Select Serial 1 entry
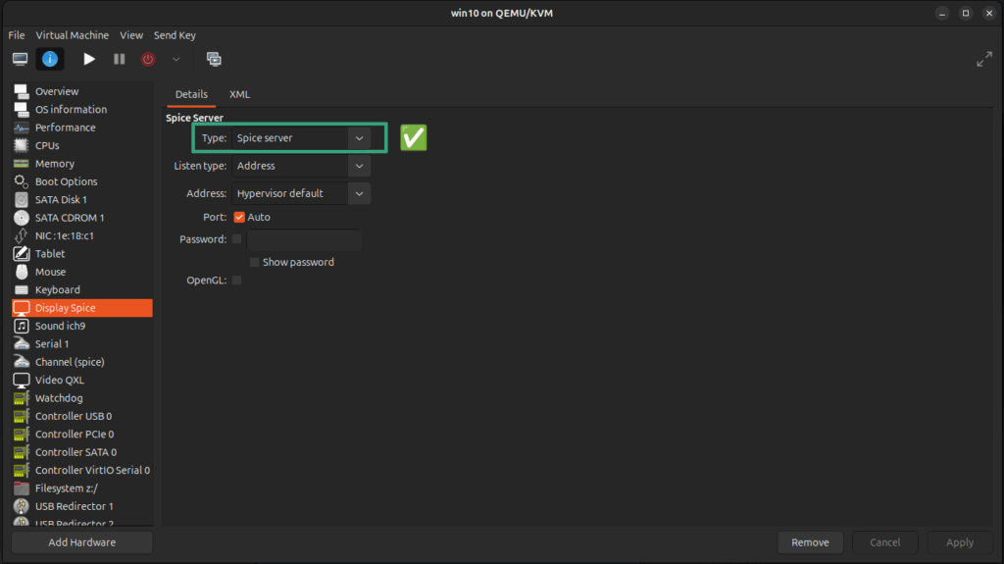This screenshot has height=564, width=1004. point(82,343)
